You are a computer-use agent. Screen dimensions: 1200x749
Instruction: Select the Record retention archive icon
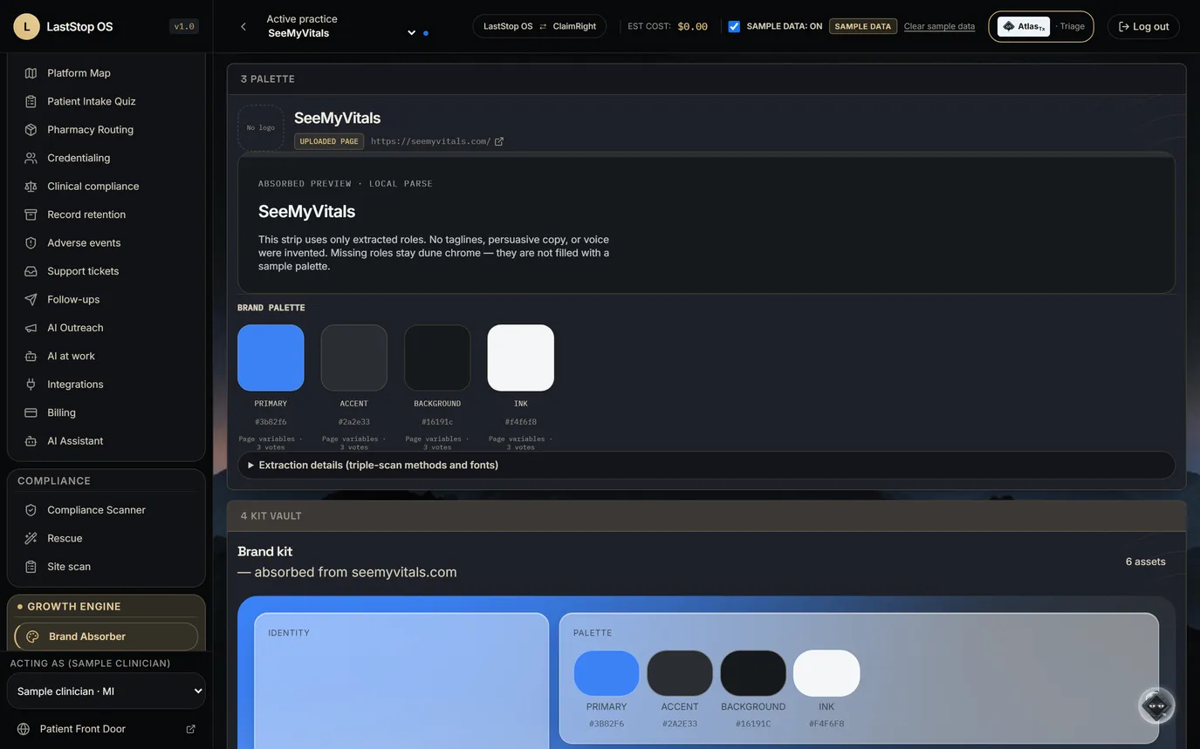pyautogui.click(x=31, y=214)
